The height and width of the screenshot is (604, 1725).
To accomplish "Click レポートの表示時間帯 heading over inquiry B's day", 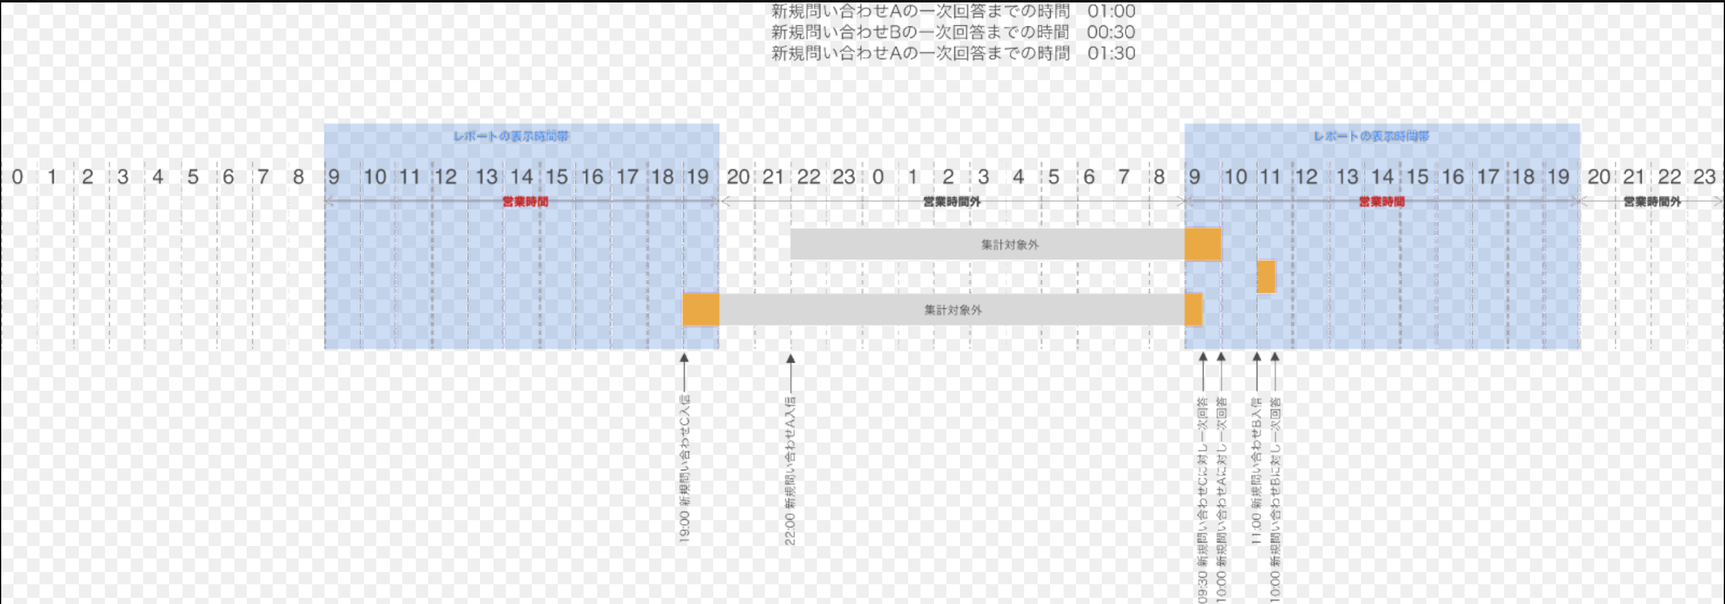I will pos(1371,136).
